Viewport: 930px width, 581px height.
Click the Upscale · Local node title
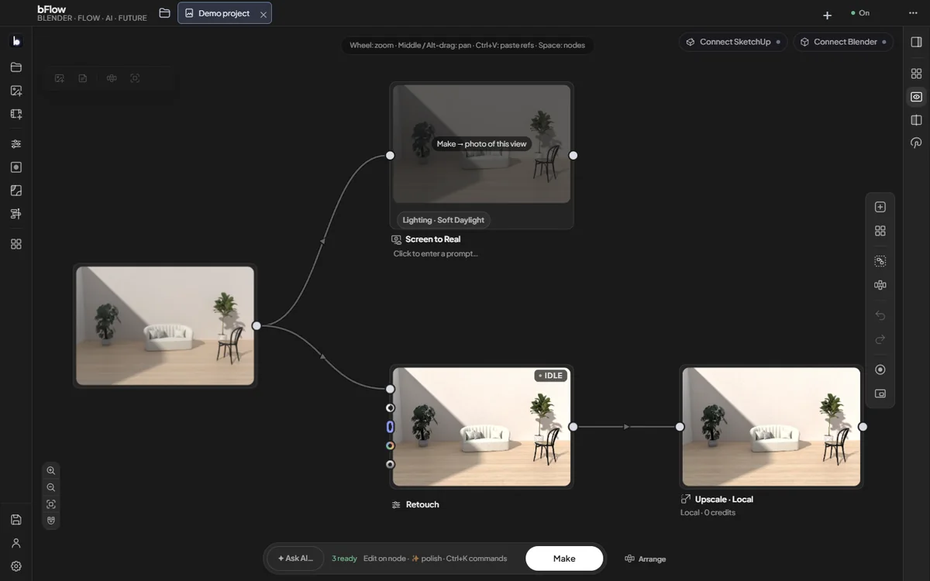pos(724,500)
